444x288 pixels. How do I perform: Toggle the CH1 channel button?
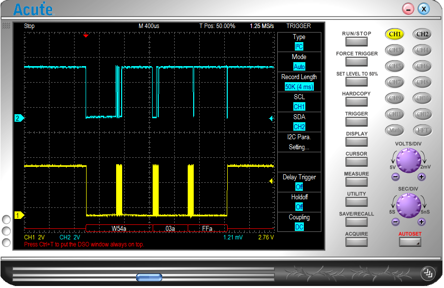[395, 34]
